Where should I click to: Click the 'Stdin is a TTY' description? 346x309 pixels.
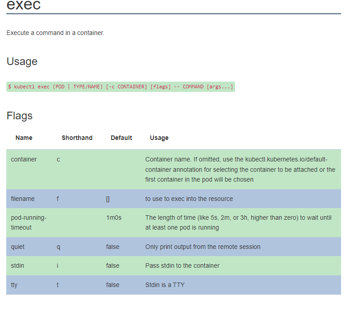[165, 285]
